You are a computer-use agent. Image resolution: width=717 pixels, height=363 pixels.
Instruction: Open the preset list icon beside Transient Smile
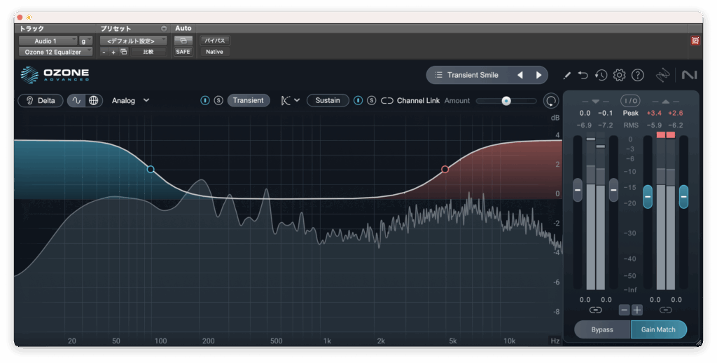pos(438,75)
